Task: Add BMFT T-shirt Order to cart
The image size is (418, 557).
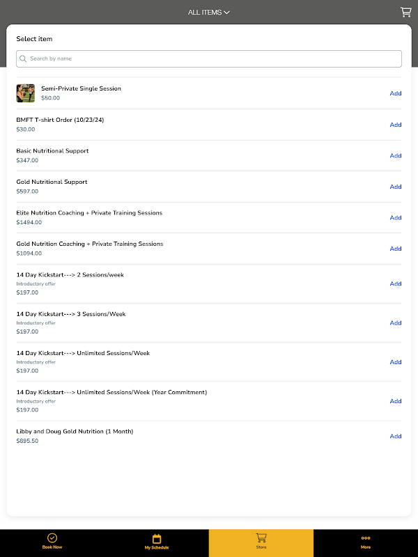Action: (396, 125)
